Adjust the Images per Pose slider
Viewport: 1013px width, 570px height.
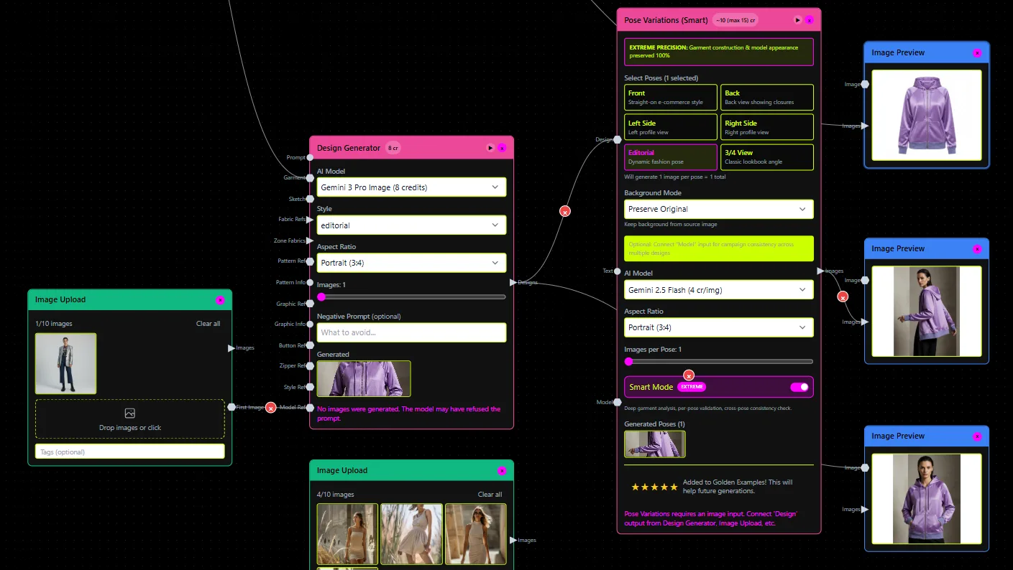(719, 361)
